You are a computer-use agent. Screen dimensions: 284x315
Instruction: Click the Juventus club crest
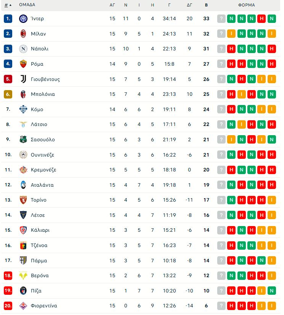[x=23, y=79]
